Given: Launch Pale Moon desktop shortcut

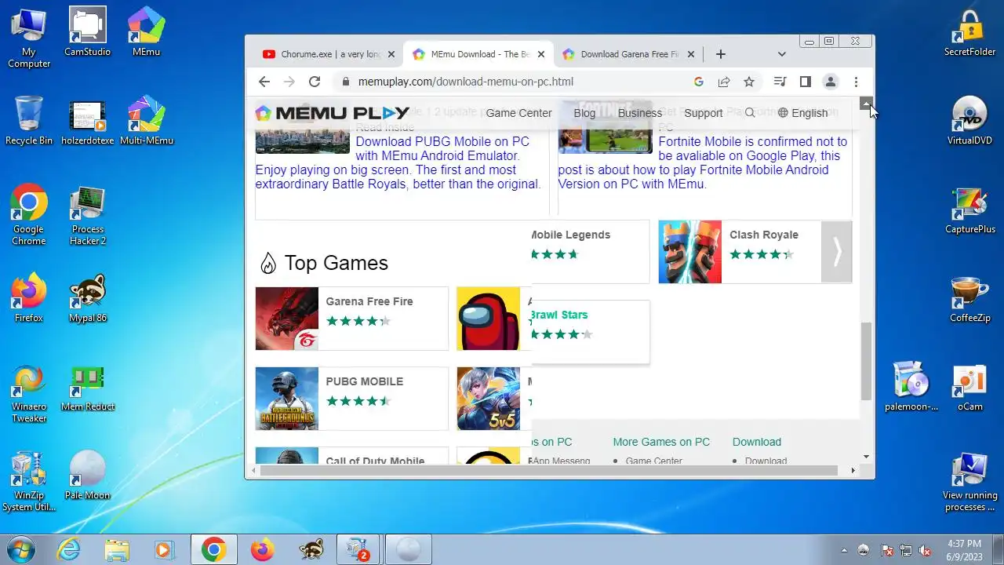Looking at the screenshot, I should pos(88,475).
